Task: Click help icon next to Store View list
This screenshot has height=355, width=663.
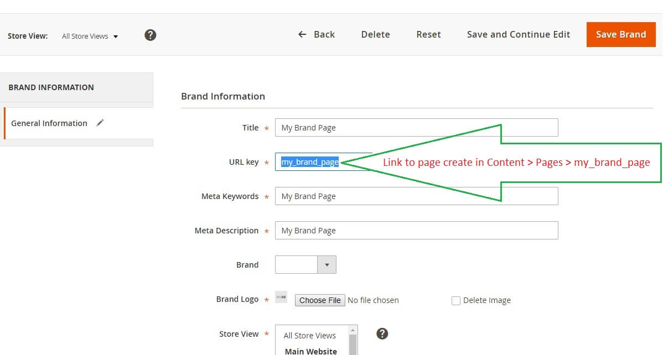Action: point(382,333)
